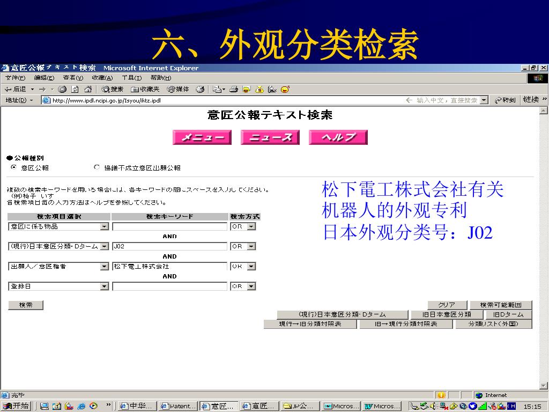Open the 帮助(H) menu
Viewport: 549px width, 412px height.
coord(161,78)
